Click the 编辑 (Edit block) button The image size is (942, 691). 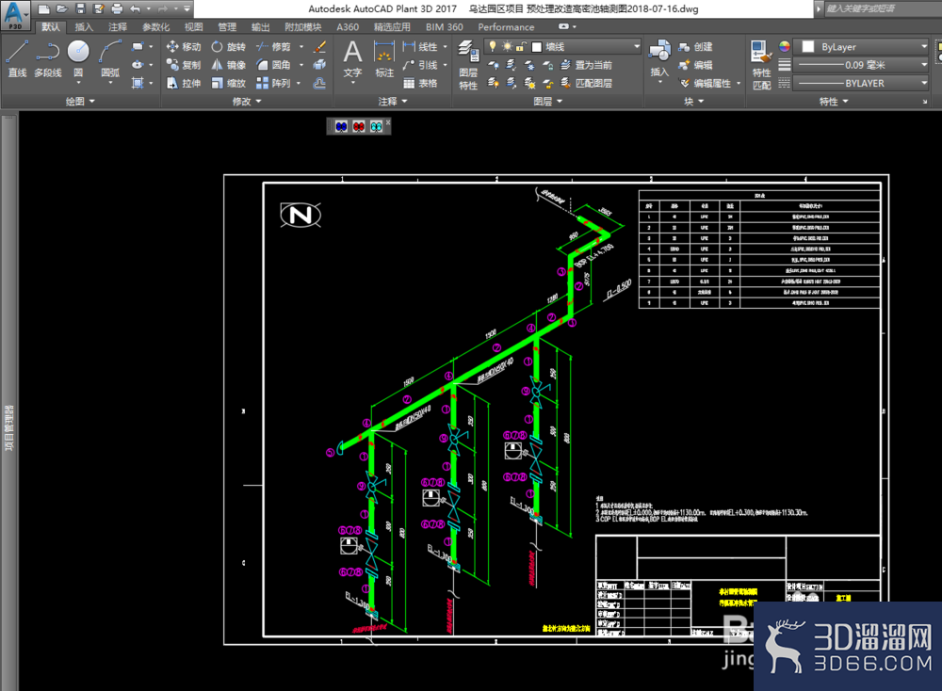tap(695, 65)
